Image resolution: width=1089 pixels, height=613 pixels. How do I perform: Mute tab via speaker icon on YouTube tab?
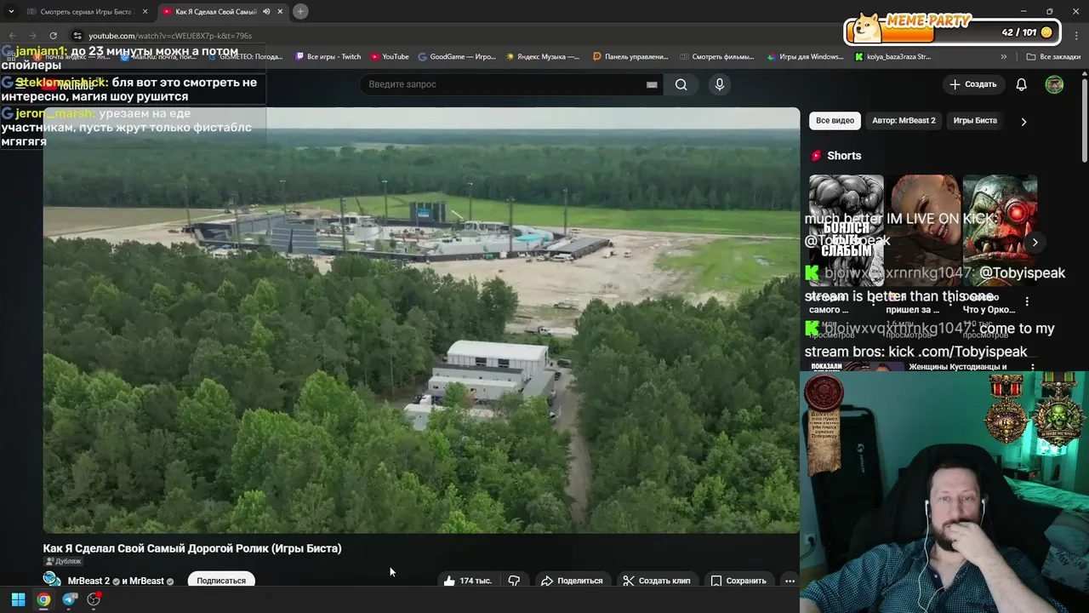tap(266, 12)
